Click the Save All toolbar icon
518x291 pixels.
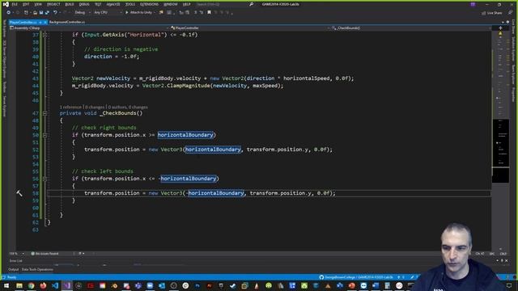[x=47, y=13]
